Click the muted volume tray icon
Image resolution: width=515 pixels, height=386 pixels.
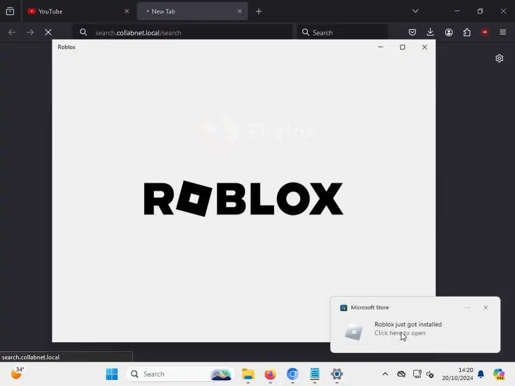(430, 374)
